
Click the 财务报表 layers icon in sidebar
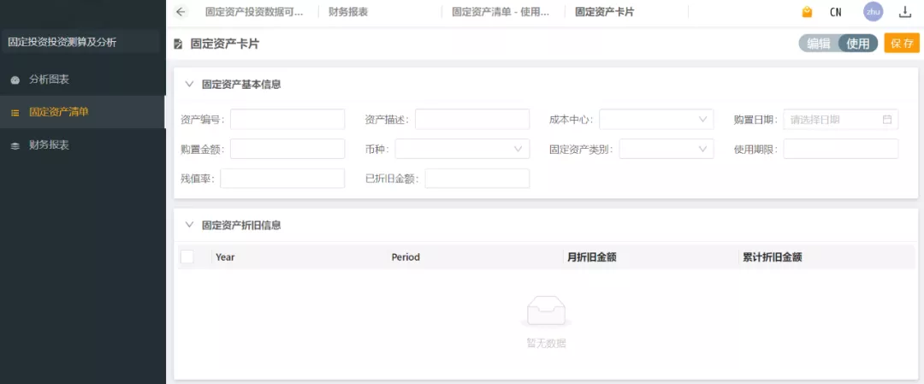(15, 145)
